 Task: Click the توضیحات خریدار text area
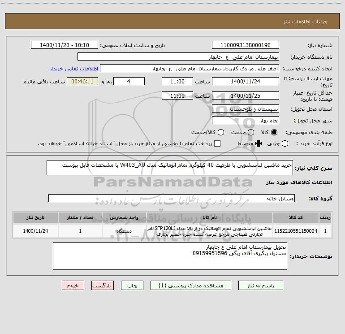coord(170,256)
